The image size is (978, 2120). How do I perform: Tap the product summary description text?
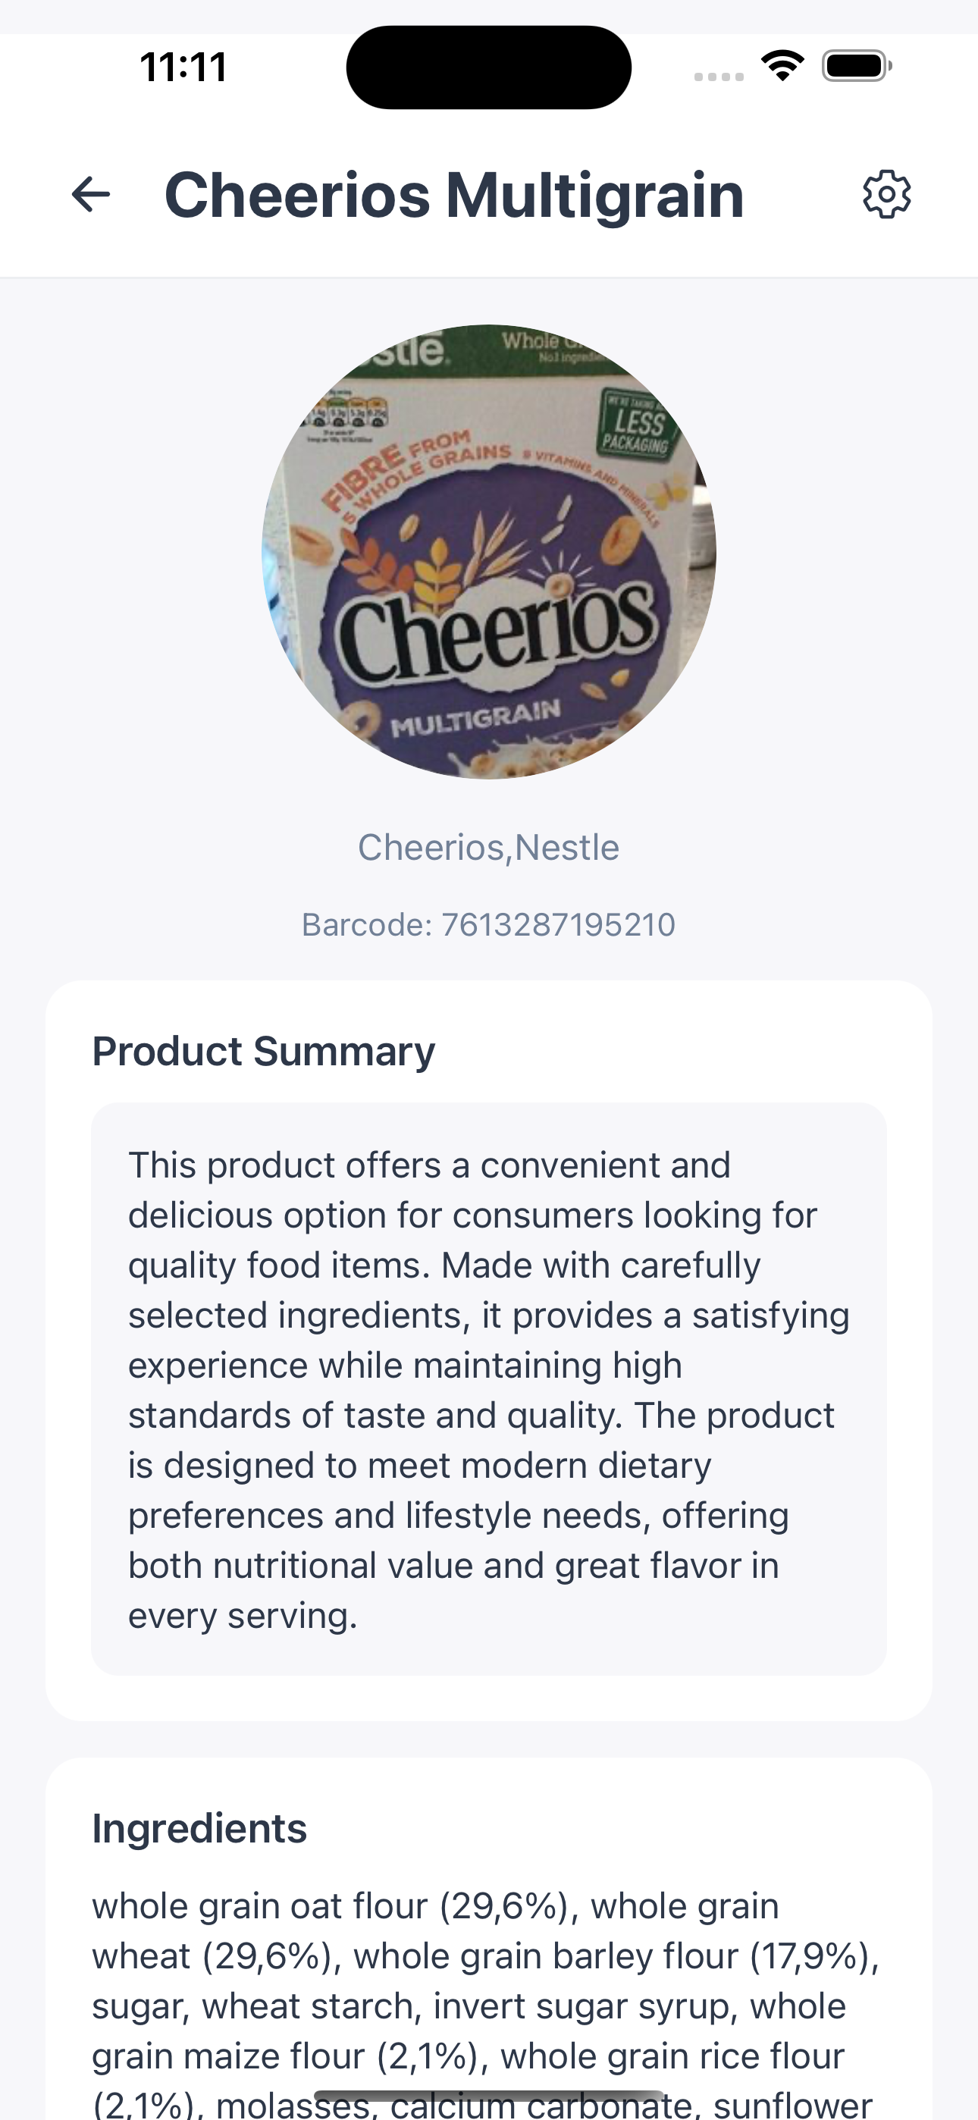[x=488, y=1389]
